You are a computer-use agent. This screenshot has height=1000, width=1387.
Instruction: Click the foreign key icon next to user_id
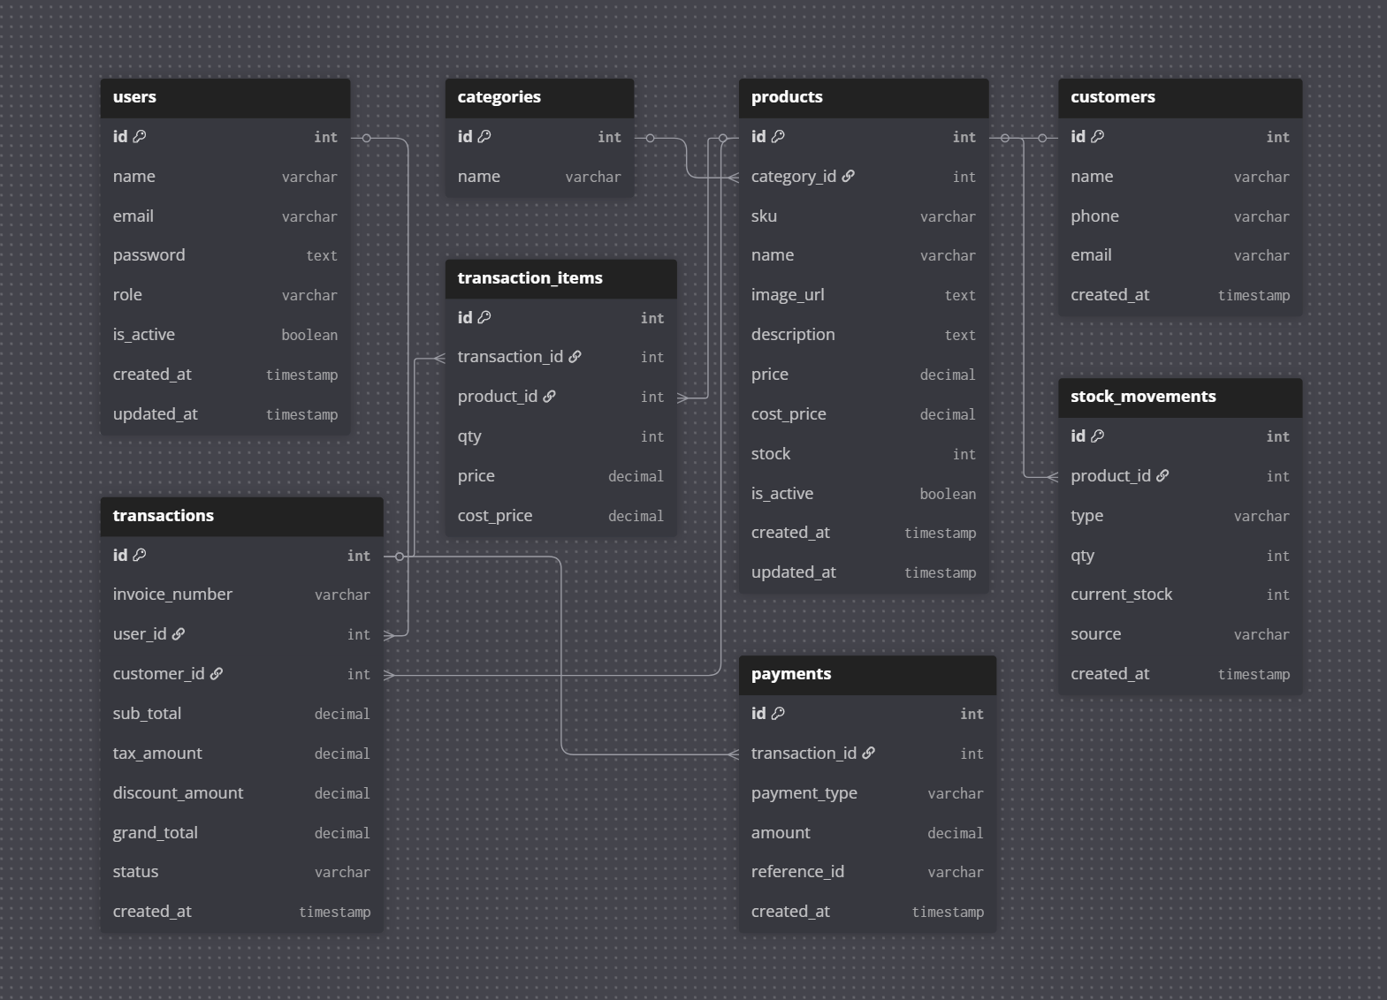pyautogui.click(x=179, y=634)
